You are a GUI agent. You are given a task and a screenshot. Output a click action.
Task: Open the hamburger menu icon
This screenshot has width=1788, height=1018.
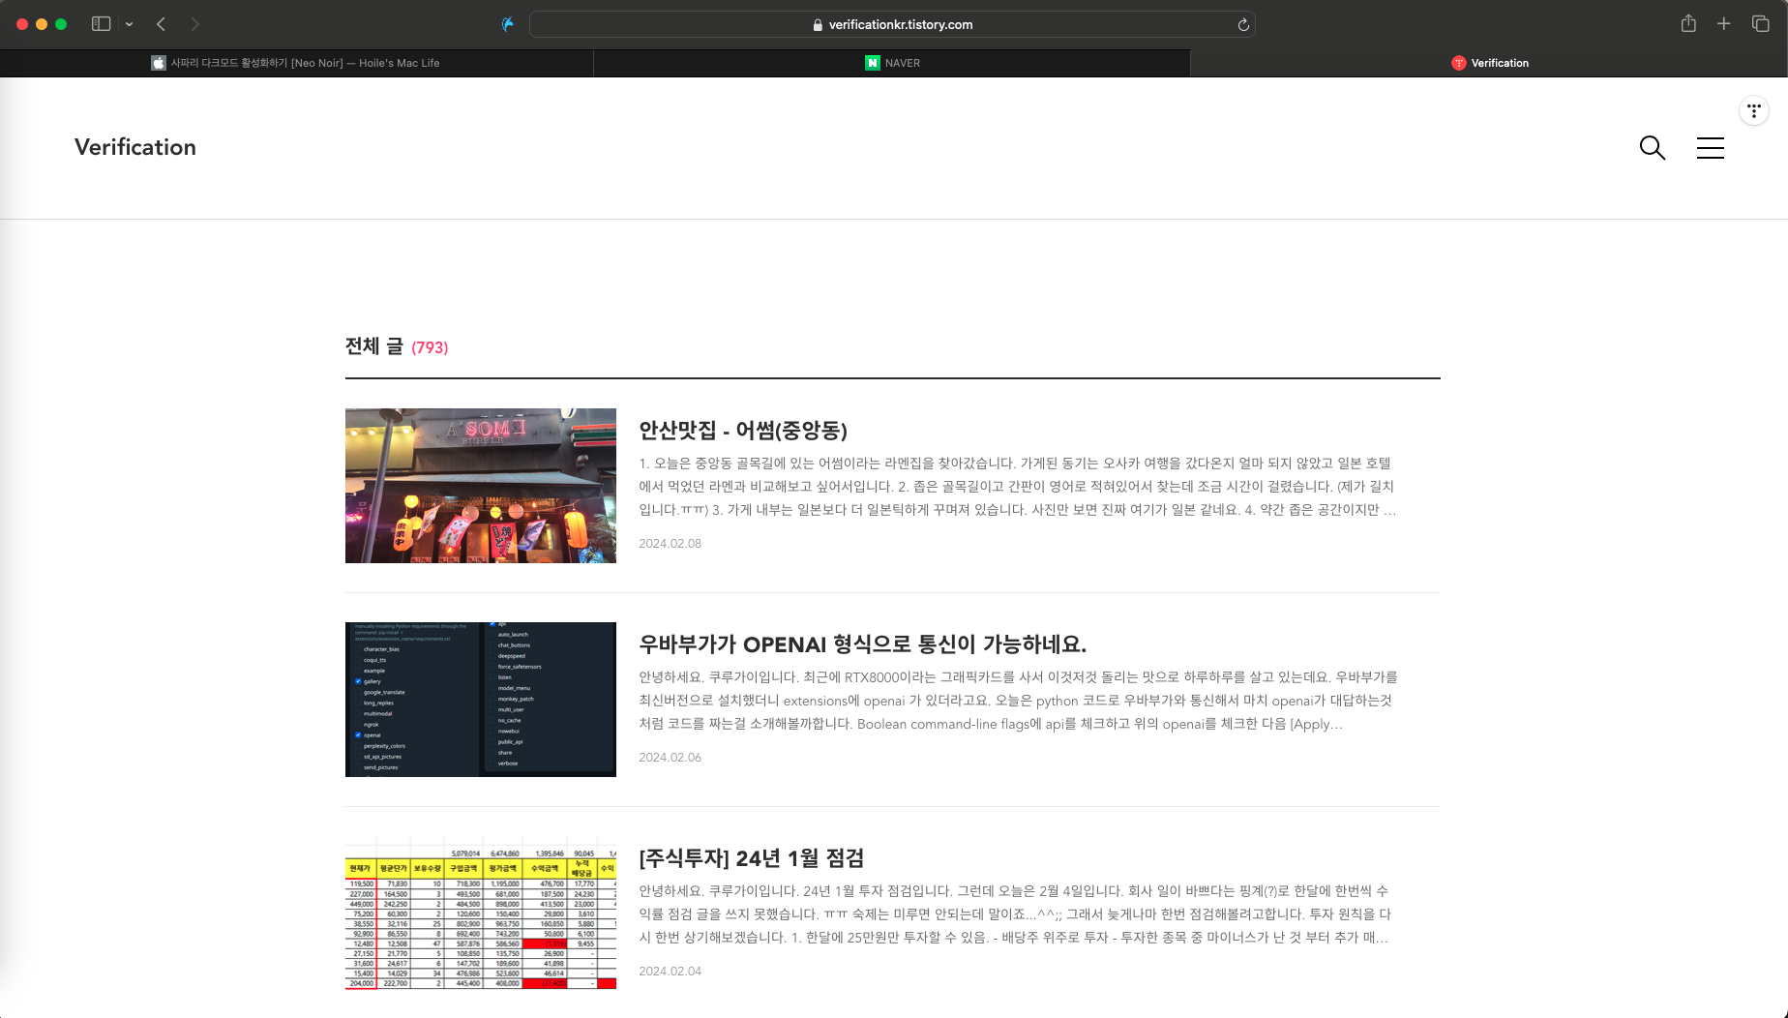(x=1711, y=147)
